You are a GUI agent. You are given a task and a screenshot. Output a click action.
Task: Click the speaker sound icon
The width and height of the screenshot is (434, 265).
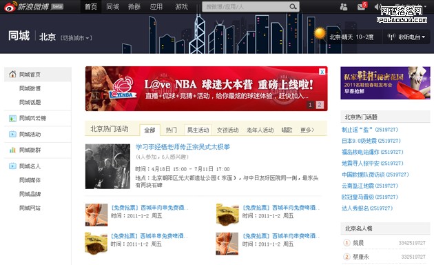tap(377, 7)
